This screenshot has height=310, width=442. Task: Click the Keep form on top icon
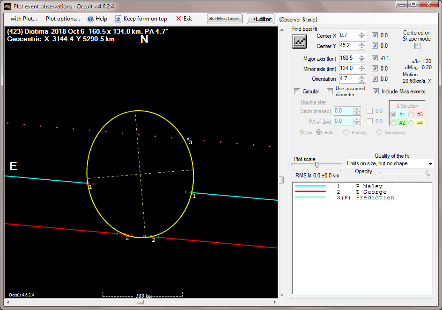tap(118, 19)
